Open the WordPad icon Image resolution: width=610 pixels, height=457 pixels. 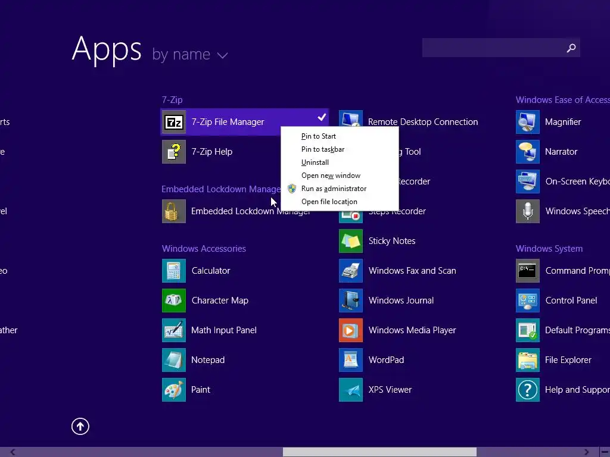click(x=350, y=360)
